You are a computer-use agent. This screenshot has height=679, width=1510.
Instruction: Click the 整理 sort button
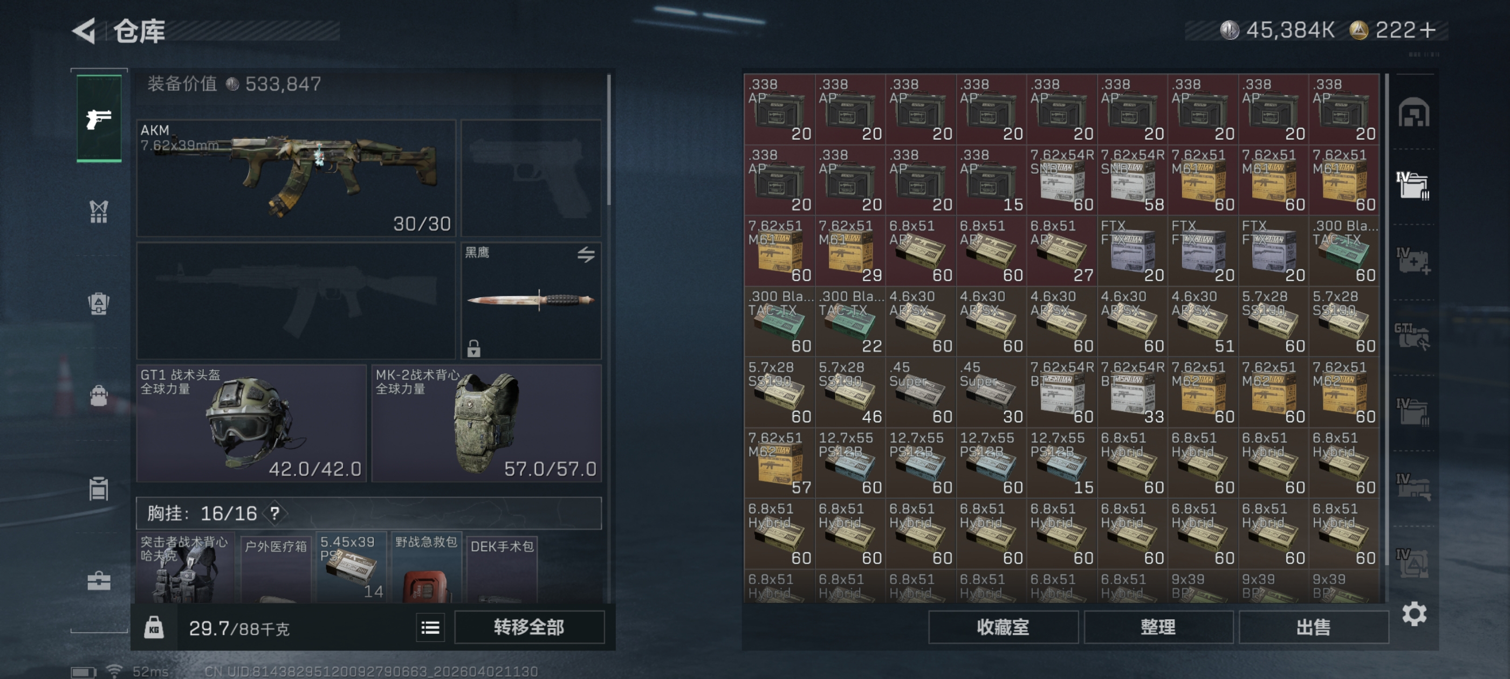[x=1158, y=627]
